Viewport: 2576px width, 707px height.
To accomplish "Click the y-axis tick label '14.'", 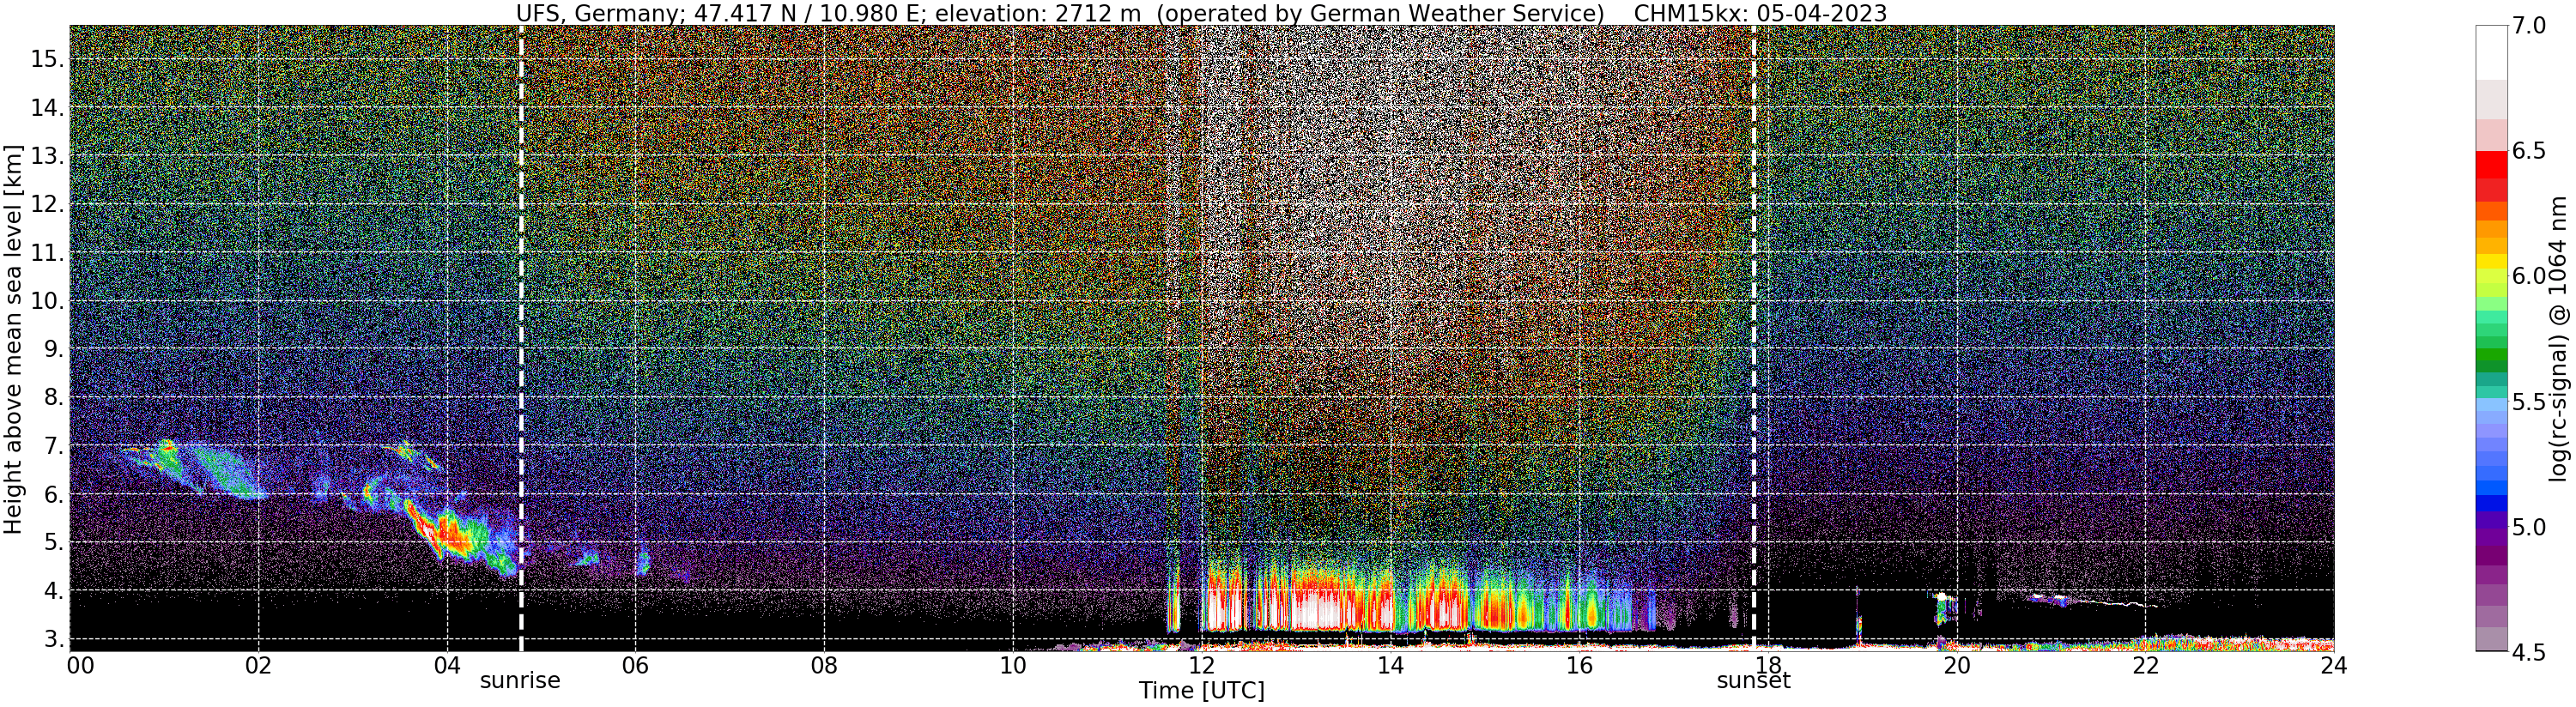I will (46, 108).
